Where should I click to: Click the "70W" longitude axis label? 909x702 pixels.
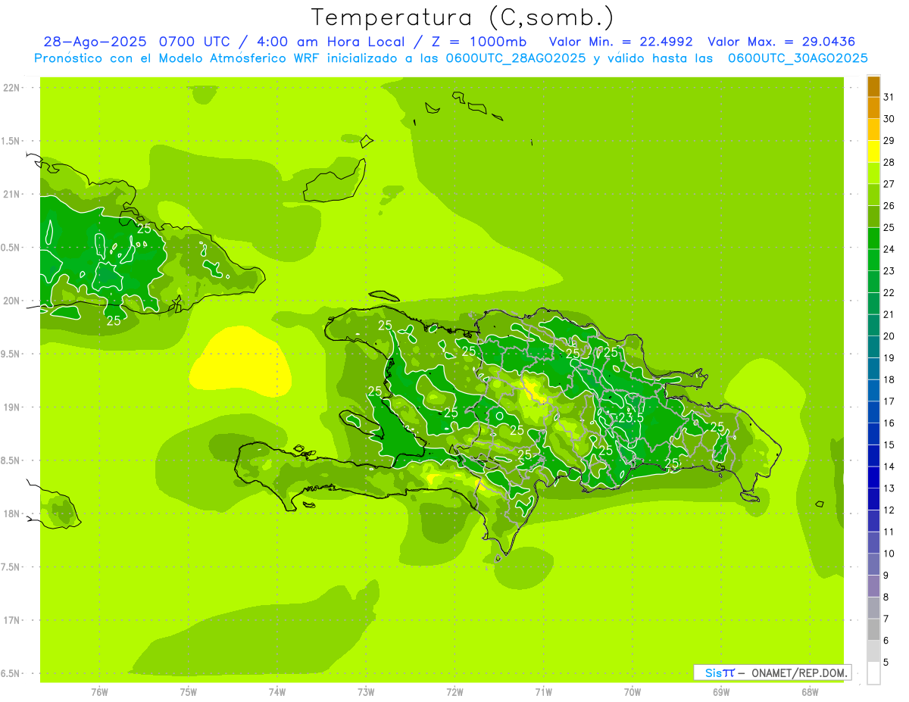tap(633, 691)
